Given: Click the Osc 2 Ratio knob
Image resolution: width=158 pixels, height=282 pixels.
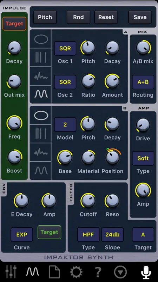Looking at the screenshot, I should [88, 81].
